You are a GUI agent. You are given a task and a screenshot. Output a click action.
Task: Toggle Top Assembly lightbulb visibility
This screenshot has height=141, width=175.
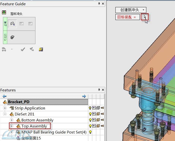tap(90, 126)
